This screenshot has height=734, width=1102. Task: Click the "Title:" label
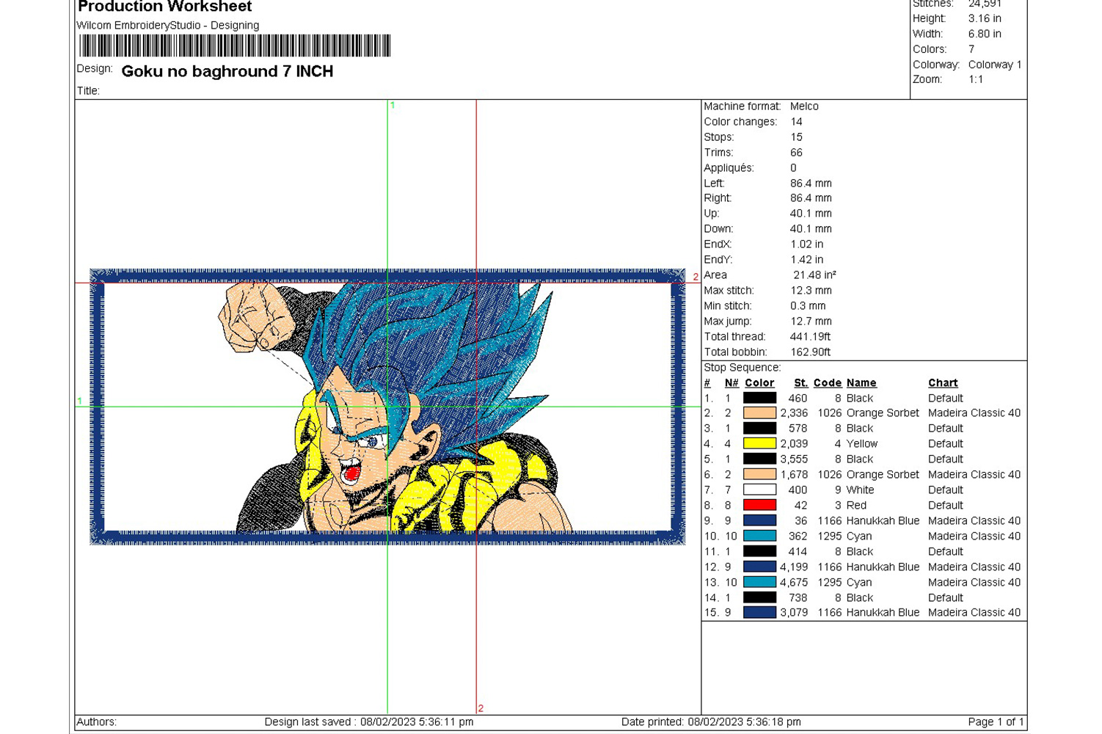pyautogui.click(x=88, y=91)
